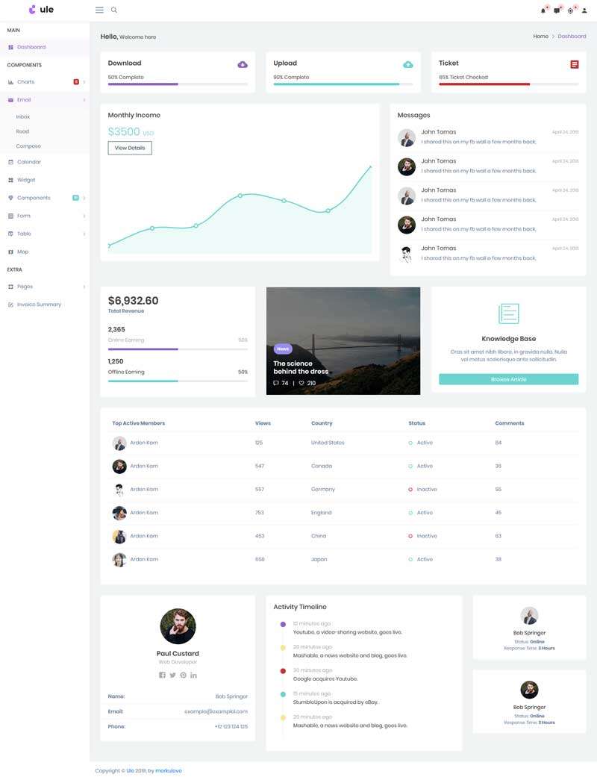Viewport: 597px width, 780px height.
Task: Click the View Details button
Action: point(130,148)
